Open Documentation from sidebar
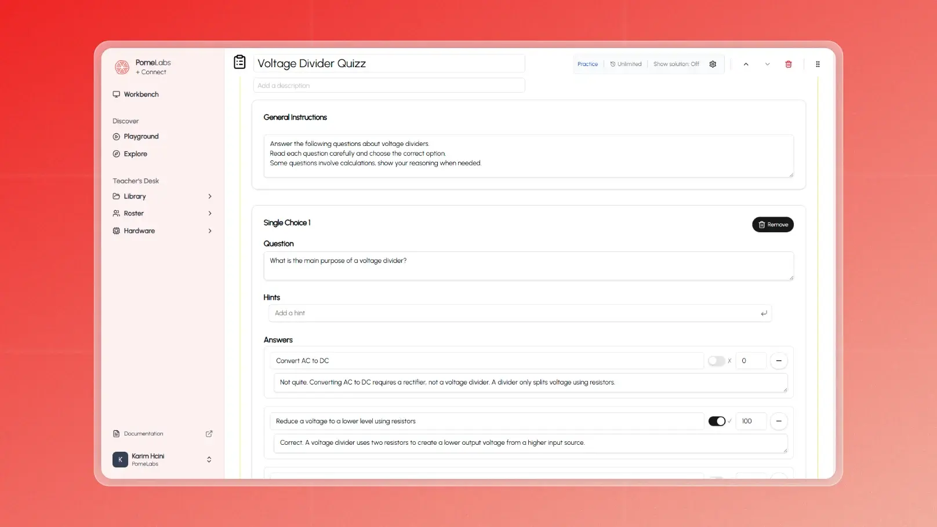The width and height of the screenshot is (937, 527). point(138,434)
